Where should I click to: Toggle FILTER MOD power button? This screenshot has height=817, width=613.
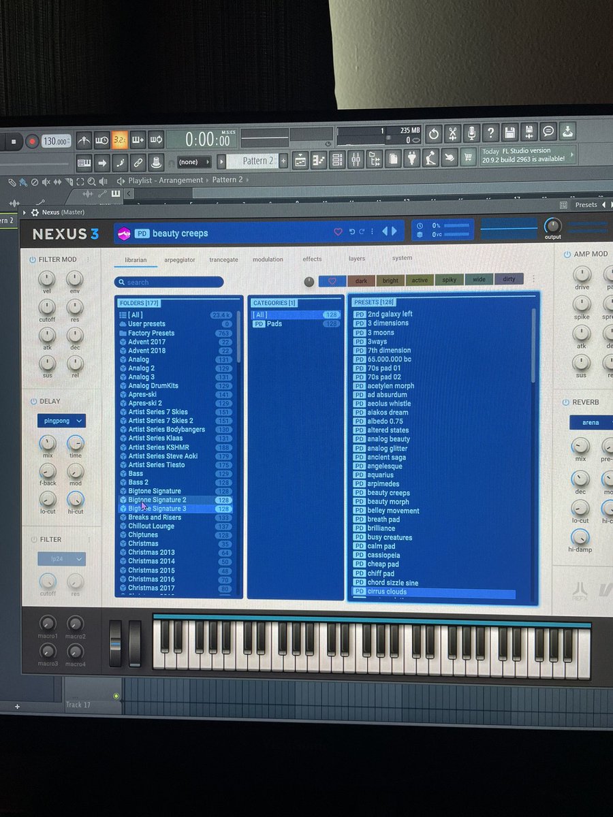(x=32, y=259)
